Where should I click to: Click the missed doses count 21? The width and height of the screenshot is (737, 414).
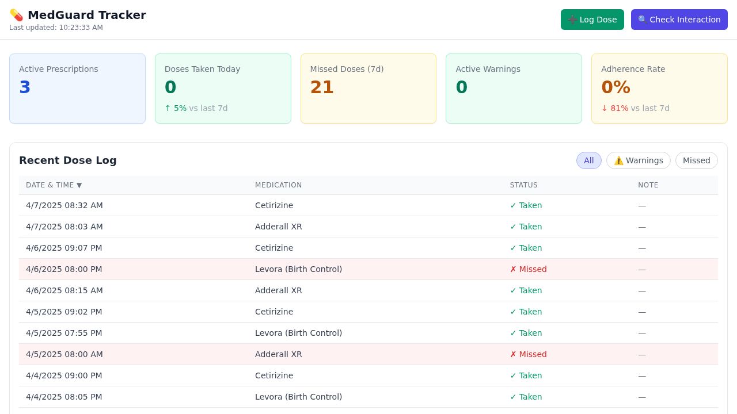(322, 87)
